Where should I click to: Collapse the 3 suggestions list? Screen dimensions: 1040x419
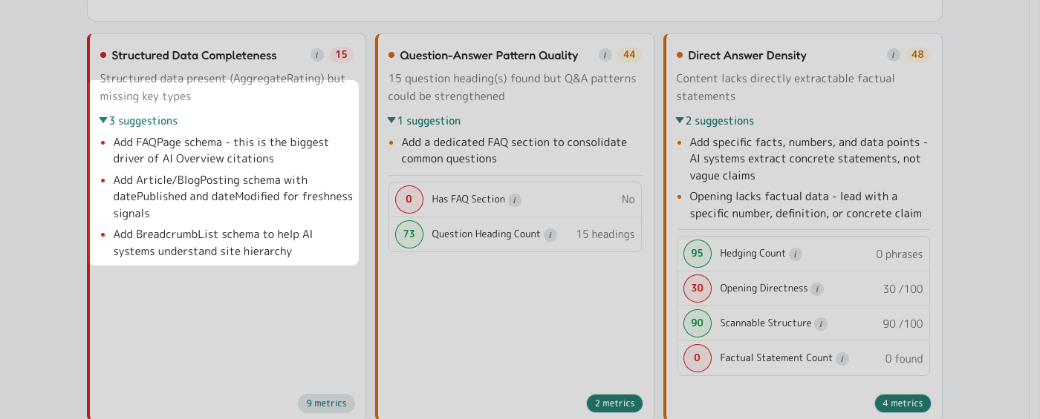139,121
